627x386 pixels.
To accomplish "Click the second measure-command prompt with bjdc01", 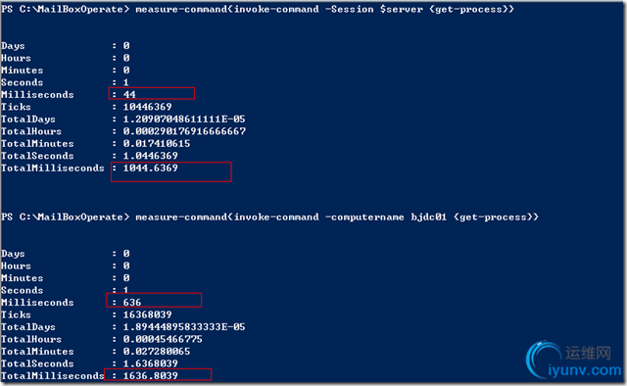I will [269, 217].
